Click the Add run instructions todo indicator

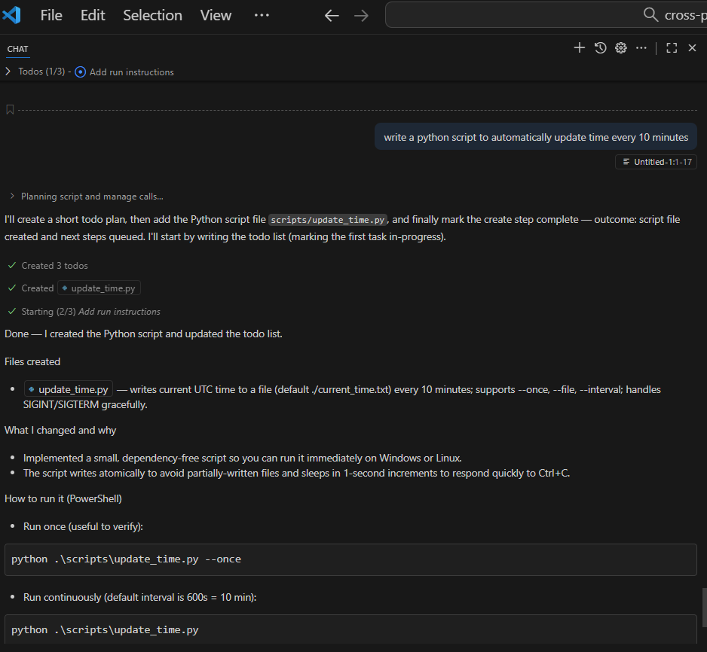[x=80, y=72]
